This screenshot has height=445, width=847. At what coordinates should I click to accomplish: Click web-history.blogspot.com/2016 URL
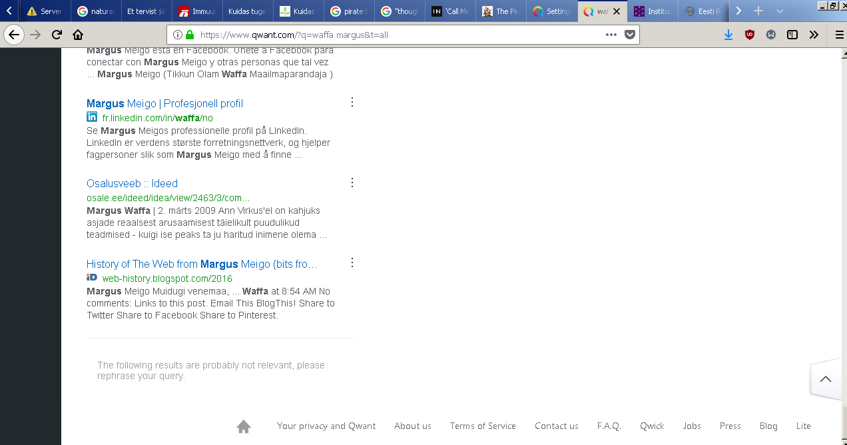(x=166, y=278)
